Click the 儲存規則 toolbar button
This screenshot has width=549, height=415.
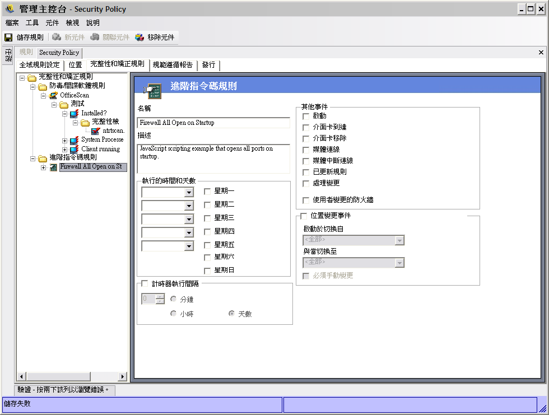click(x=24, y=37)
